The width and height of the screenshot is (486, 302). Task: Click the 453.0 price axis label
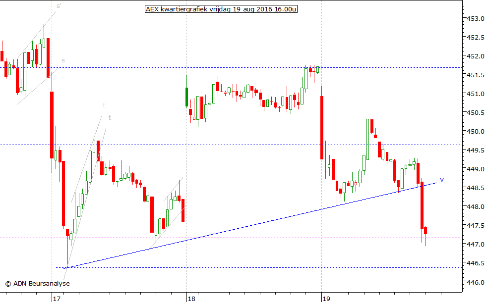[476, 19]
